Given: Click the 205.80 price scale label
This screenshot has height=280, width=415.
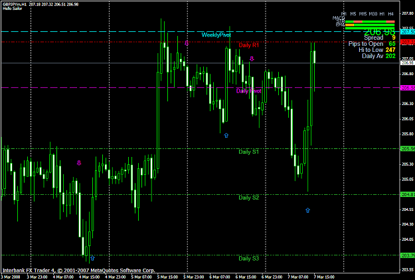Looking at the screenshot, I should point(408,134).
